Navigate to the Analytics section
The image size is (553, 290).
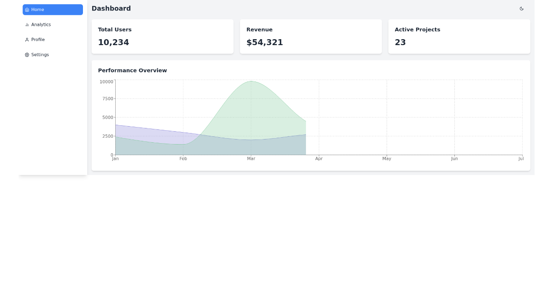41,24
